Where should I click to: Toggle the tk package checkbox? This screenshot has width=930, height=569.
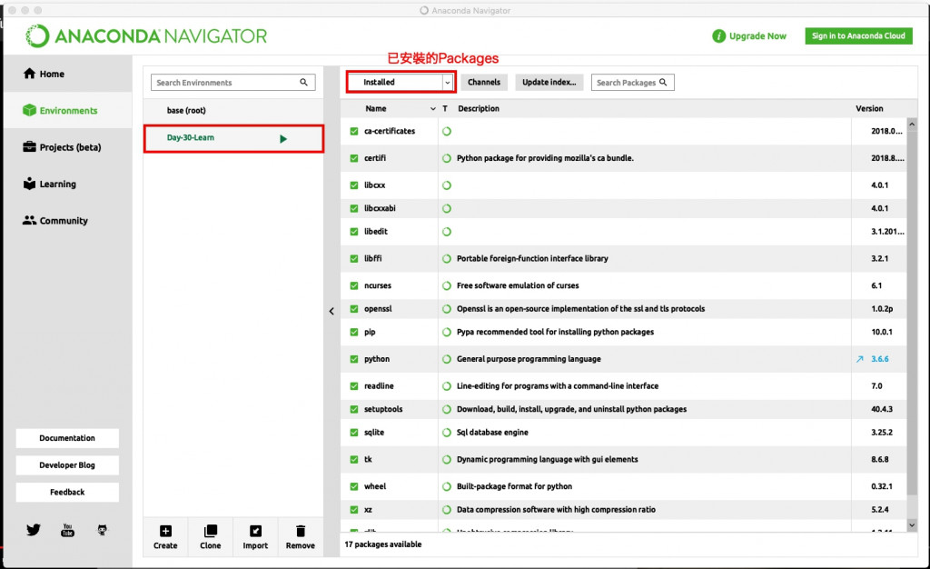click(354, 459)
